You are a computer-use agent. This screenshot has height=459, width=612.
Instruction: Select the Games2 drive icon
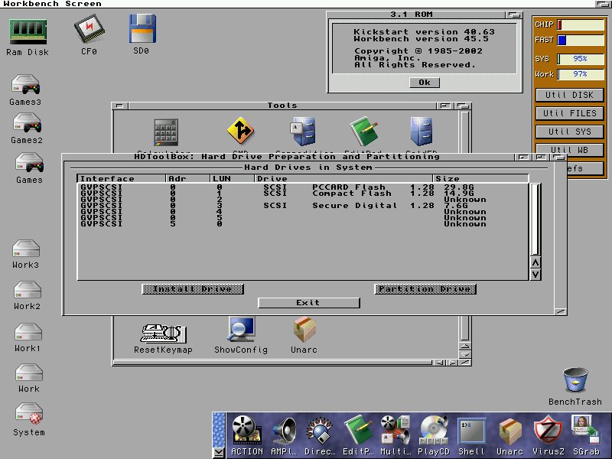coord(28,123)
